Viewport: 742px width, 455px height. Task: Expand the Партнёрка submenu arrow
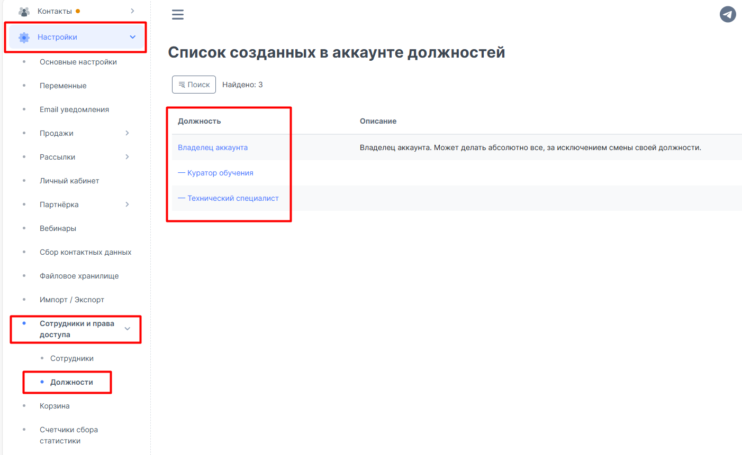(x=127, y=205)
